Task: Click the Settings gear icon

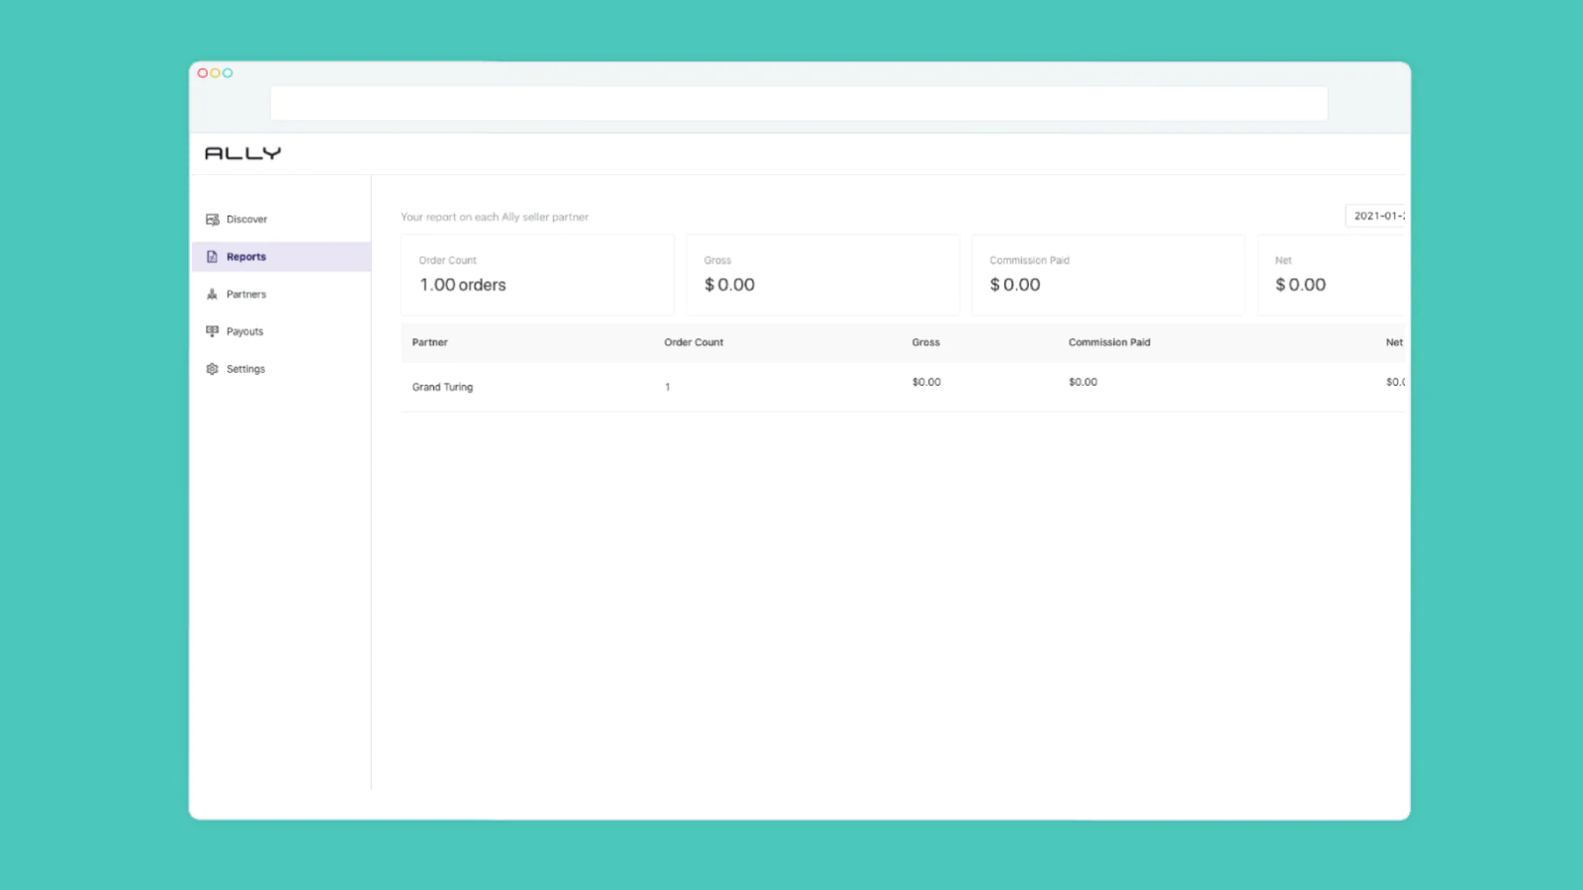Action: point(212,369)
